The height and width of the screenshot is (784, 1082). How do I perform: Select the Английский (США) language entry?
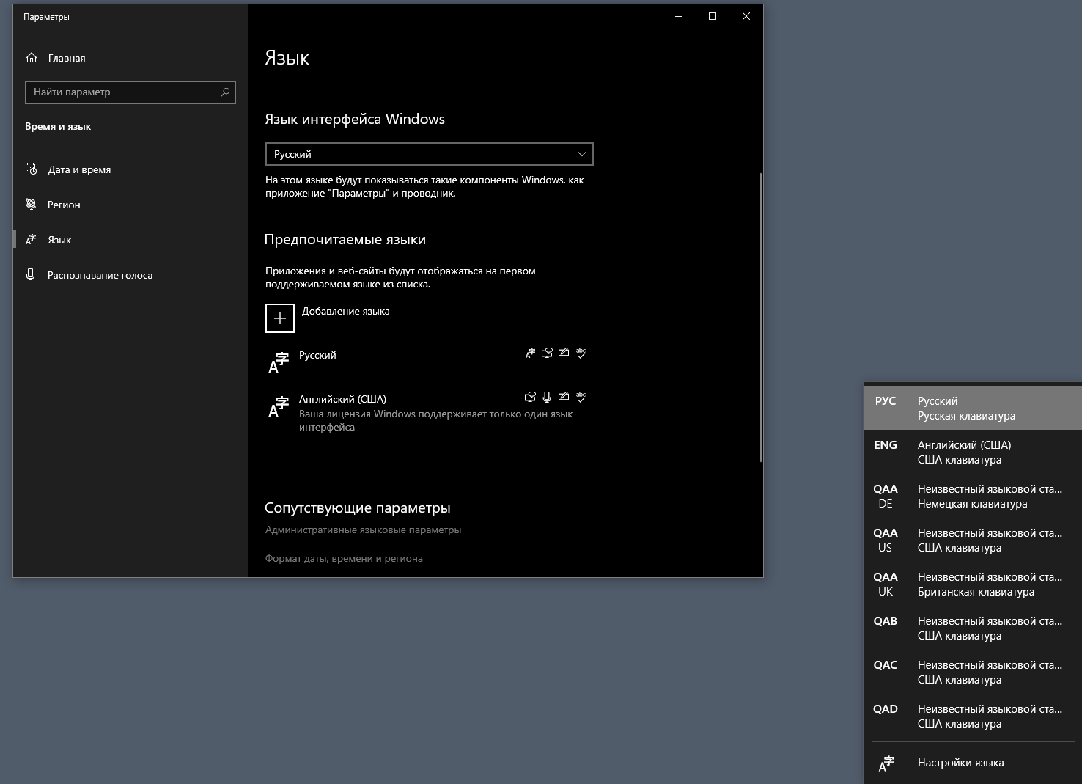[429, 412]
